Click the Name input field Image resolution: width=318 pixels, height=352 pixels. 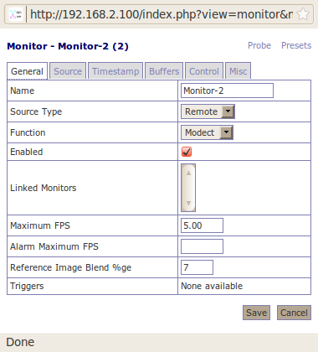pyautogui.click(x=227, y=91)
